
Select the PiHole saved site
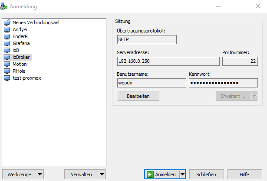pos(19,71)
